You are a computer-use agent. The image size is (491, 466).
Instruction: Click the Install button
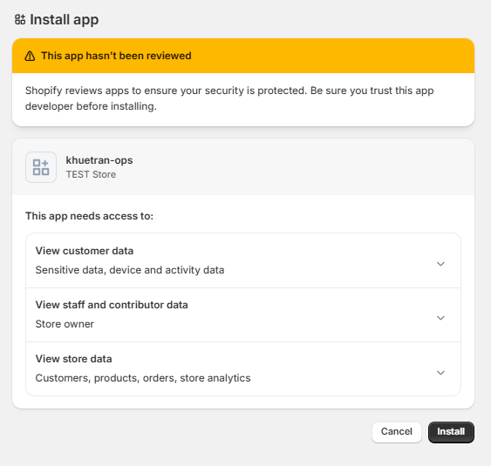click(451, 432)
